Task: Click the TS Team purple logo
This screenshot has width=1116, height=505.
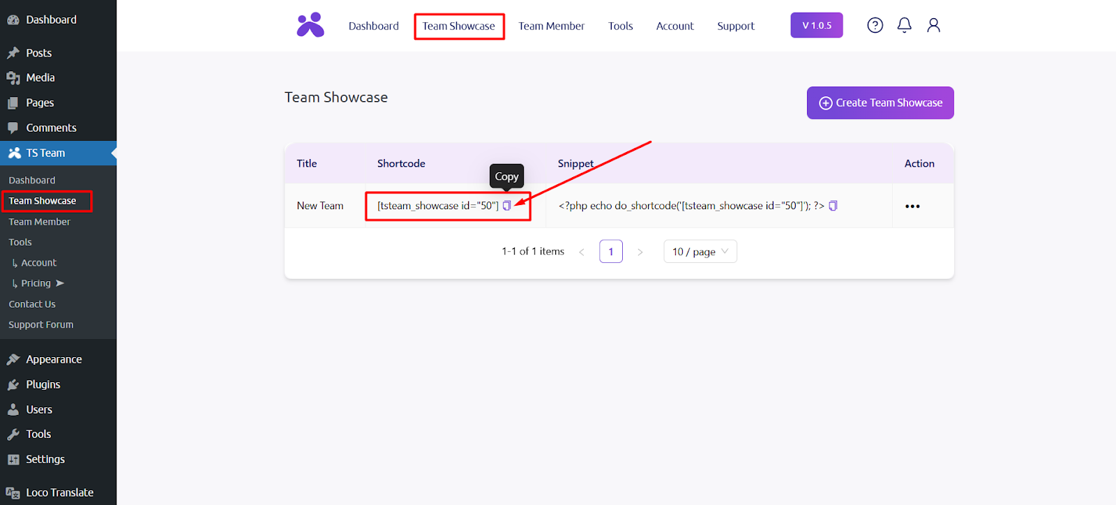Action: 310,26
